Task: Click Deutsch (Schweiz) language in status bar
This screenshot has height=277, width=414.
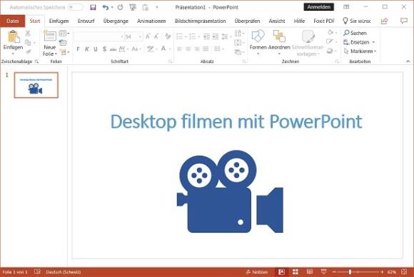Action: pyautogui.click(x=64, y=272)
